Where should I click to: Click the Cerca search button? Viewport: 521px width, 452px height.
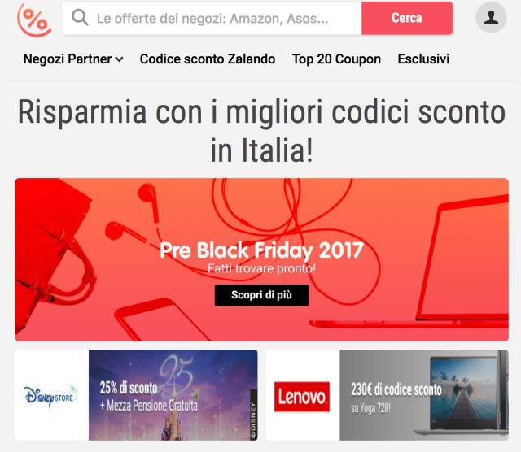pos(407,18)
